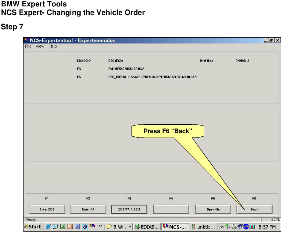Click the SCRL status bar indicator
The height and width of the screenshot is (232, 281).
click(275, 220)
